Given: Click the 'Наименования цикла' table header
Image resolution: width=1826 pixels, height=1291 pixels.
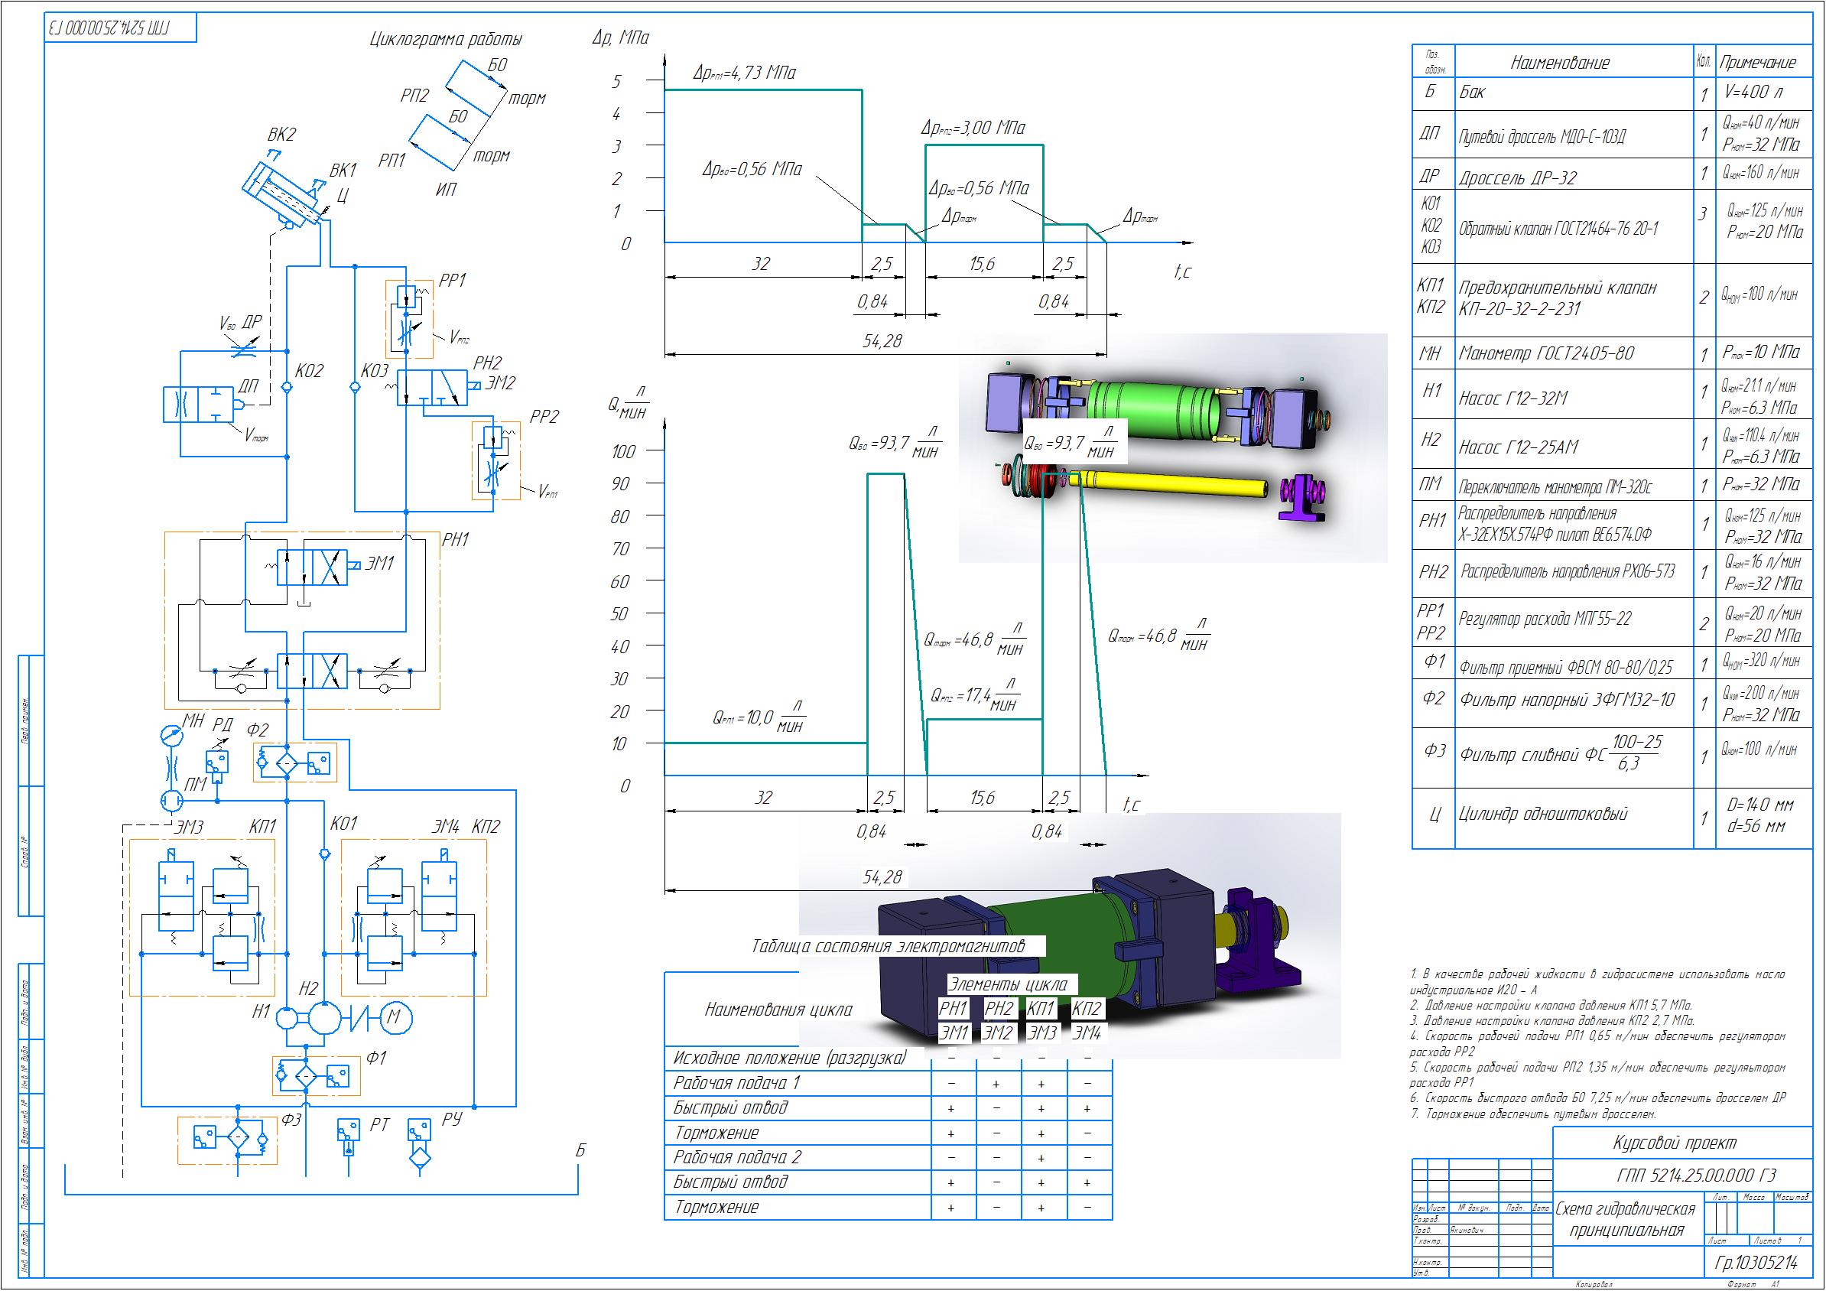Looking at the screenshot, I should [778, 1010].
